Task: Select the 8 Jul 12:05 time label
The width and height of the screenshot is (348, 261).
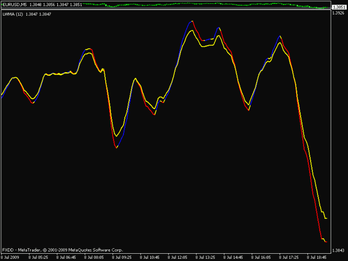Action: [x=177, y=258]
